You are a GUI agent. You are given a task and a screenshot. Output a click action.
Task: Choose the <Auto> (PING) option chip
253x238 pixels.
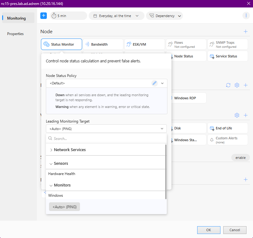click(x=64, y=207)
